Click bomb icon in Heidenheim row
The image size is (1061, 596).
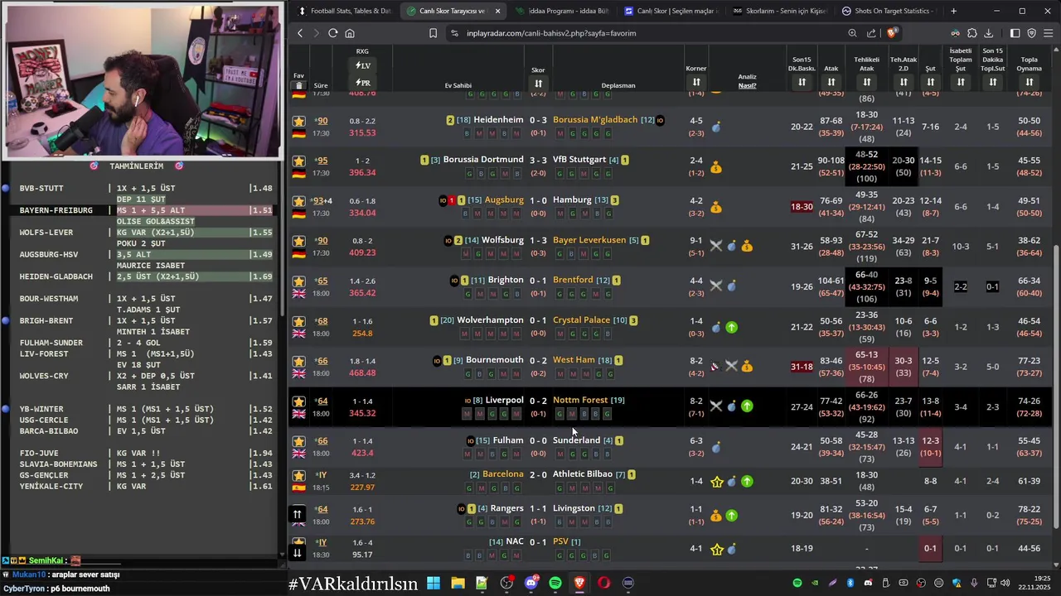(x=716, y=127)
